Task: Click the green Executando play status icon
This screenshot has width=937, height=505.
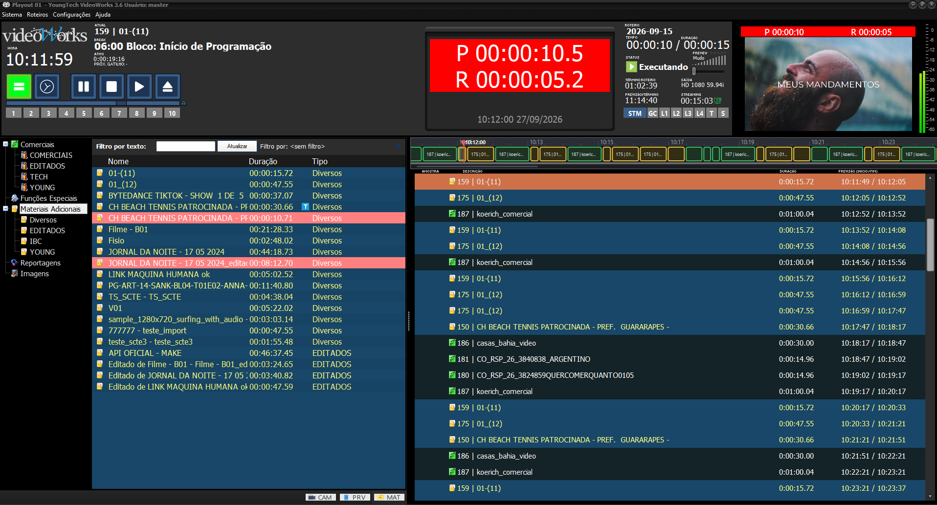Action: [631, 67]
